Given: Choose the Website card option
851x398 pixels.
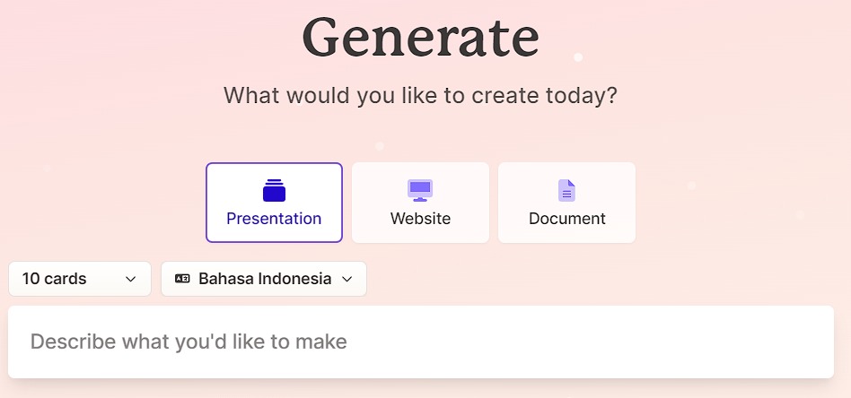Looking at the screenshot, I should [420, 203].
